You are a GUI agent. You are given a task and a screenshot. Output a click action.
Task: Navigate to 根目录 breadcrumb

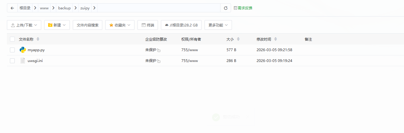tap(25, 8)
